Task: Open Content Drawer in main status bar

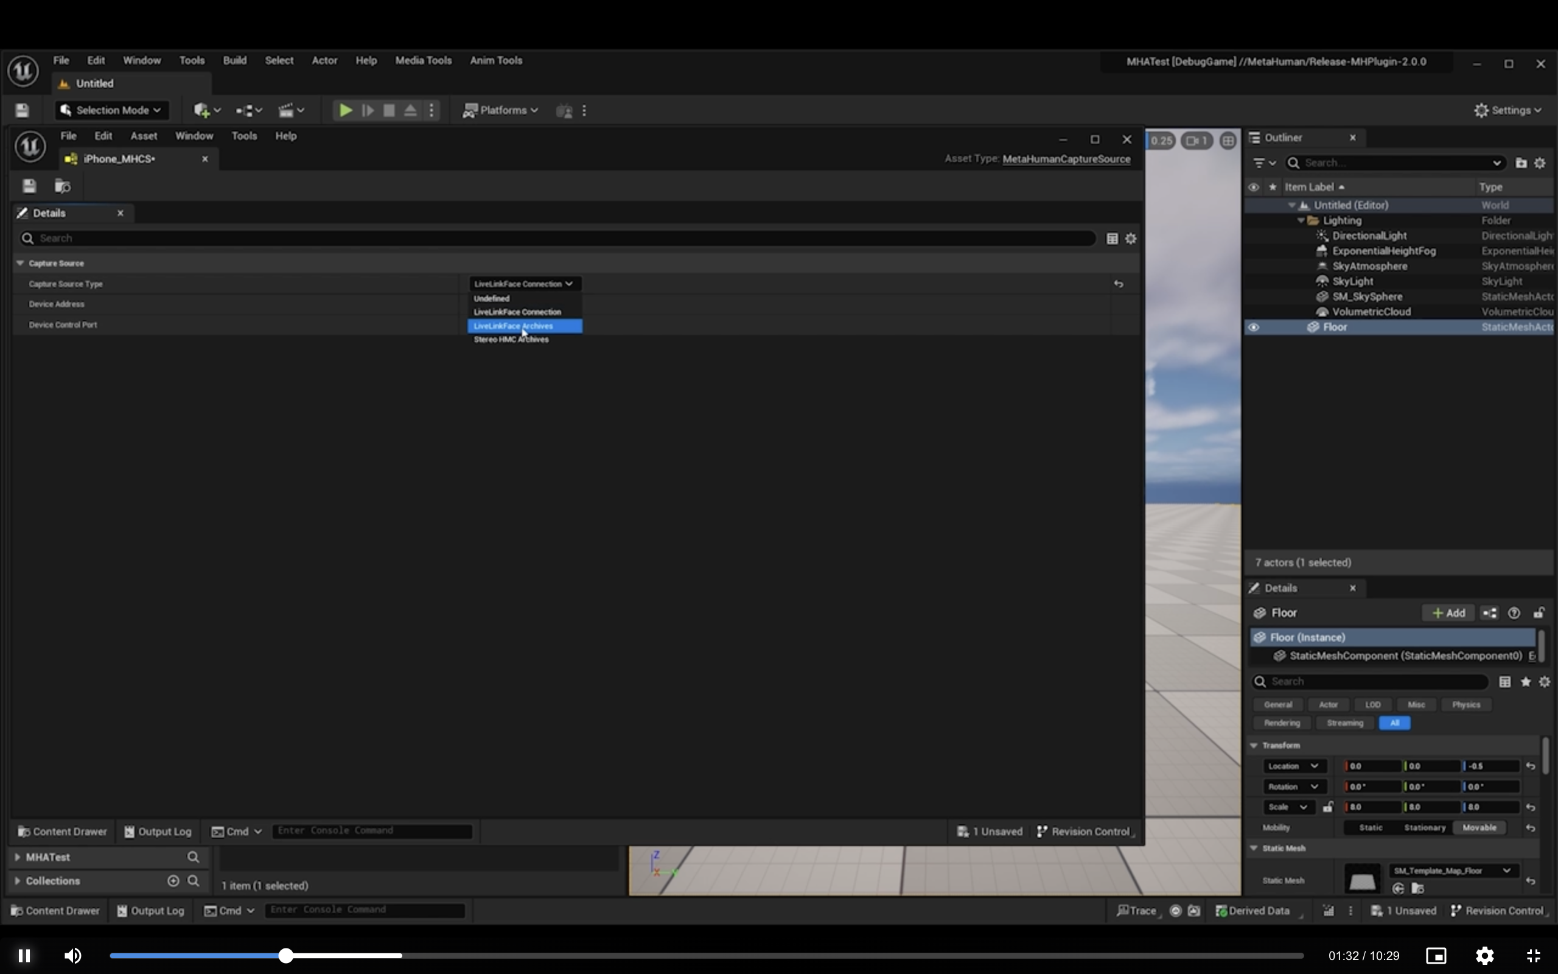Action: click(55, 910)
